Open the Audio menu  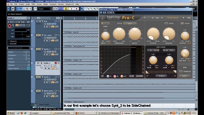point(28,4)
